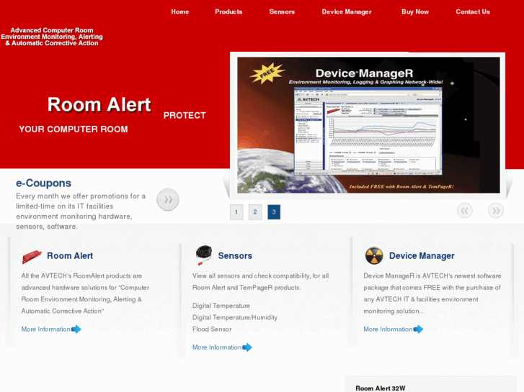
Task: Open the Device Manager section heading
Action: [x=422, y=256]
